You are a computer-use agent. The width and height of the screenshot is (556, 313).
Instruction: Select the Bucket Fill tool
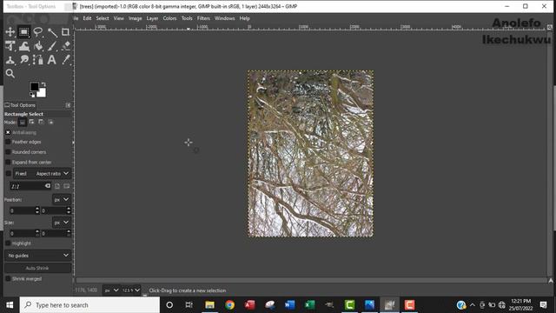pyautogui.click(x=38, y=46)
